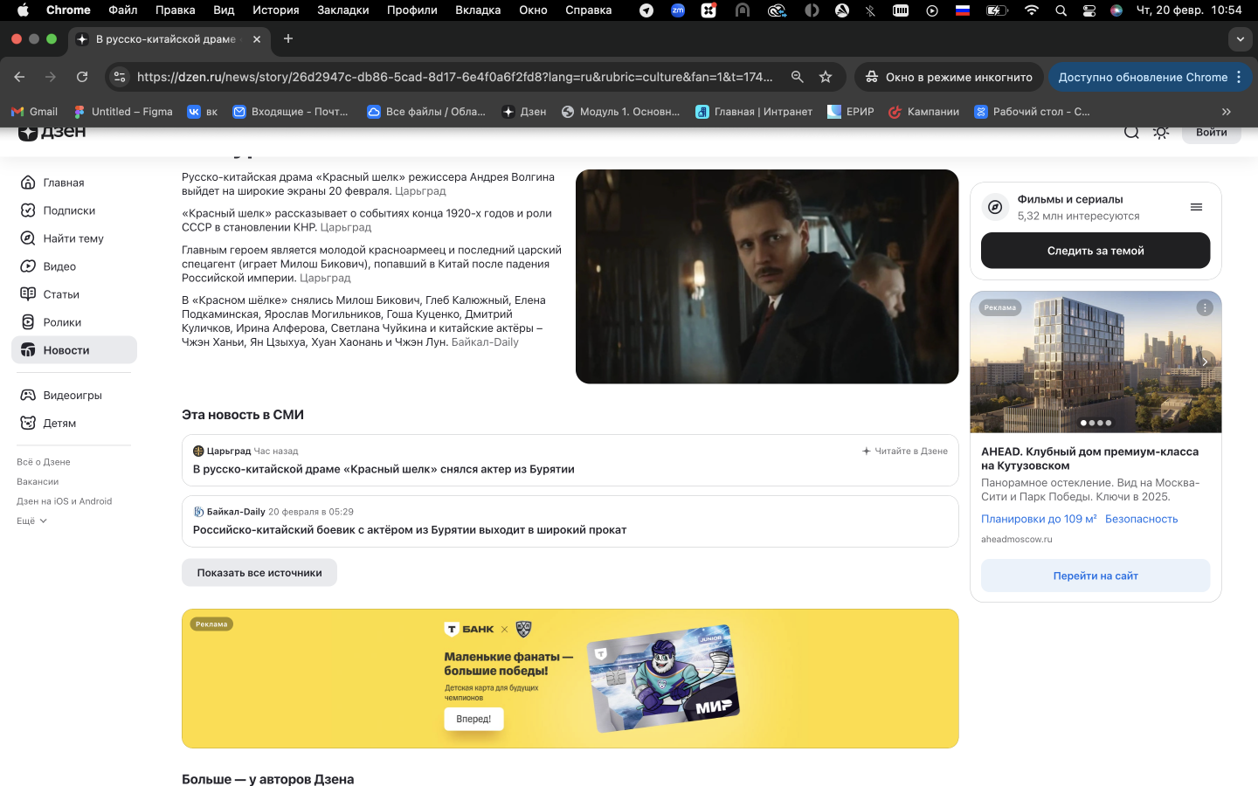Bookmark this page with the star icon
Screen dimensions: 1258x786
pos(826,77)
